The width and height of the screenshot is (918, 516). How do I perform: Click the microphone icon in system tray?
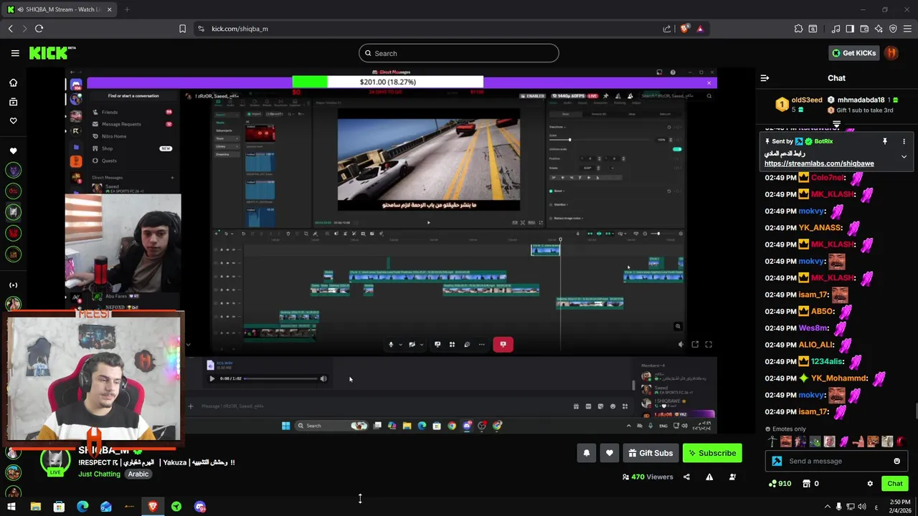[838, 507]
